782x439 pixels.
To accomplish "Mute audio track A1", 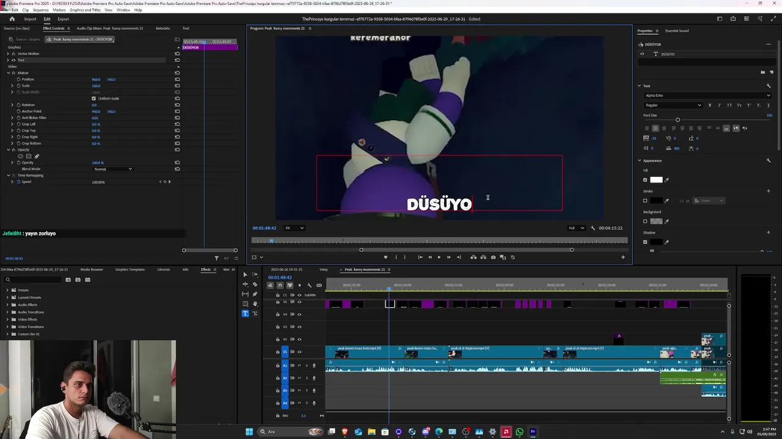I will (299, 365).
